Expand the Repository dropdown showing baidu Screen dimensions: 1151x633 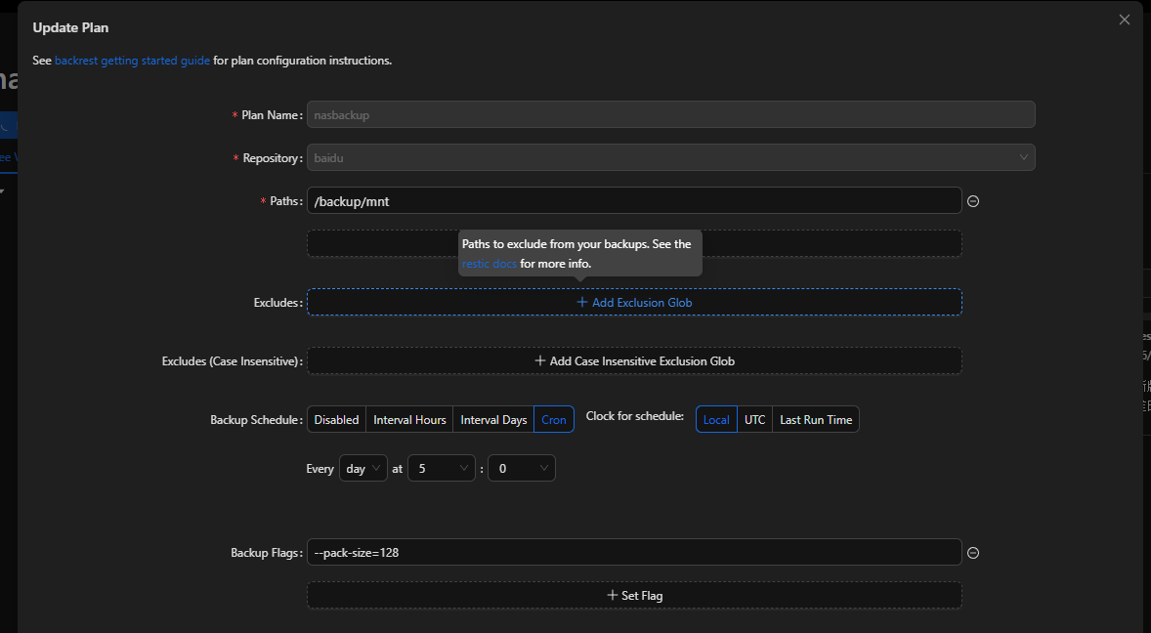coord(670,157)
